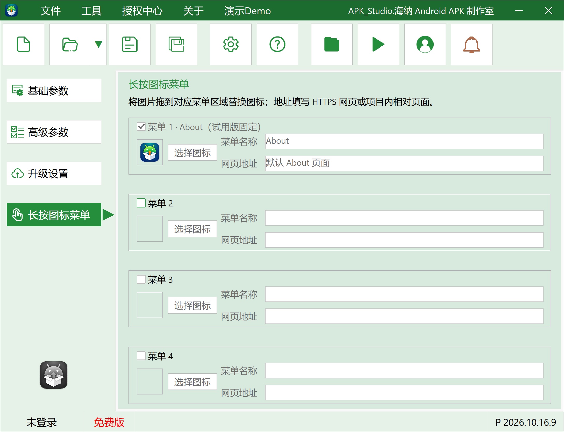Screen dimensions: 564x432
Task: Click the save toolbar icon
Action: 130,44
